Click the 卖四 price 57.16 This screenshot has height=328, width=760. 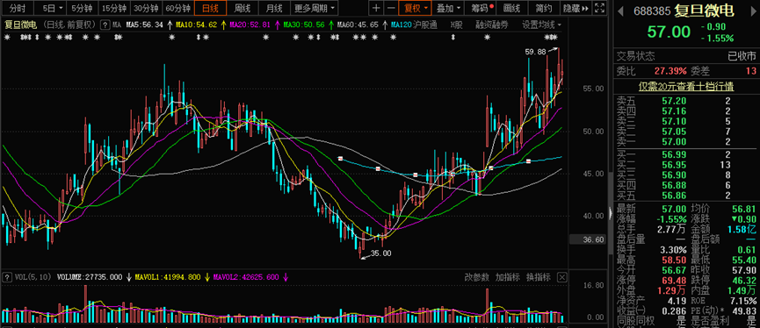point(674,111)
